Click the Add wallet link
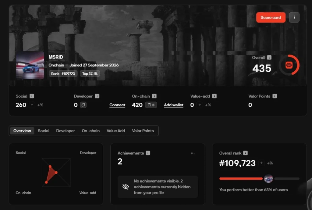 pyautogui.click(x=173, y=105)
